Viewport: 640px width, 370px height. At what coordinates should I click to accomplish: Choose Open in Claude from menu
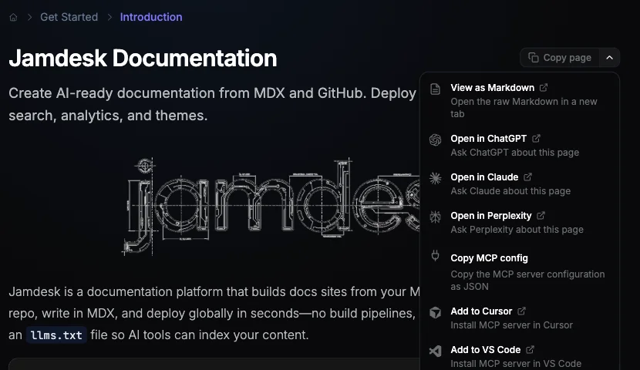[484, 177]
